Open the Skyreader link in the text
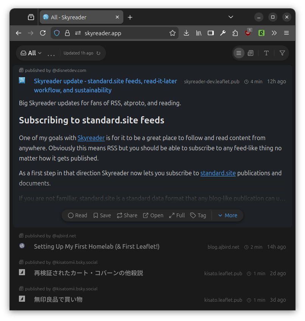 pos(91,138)
